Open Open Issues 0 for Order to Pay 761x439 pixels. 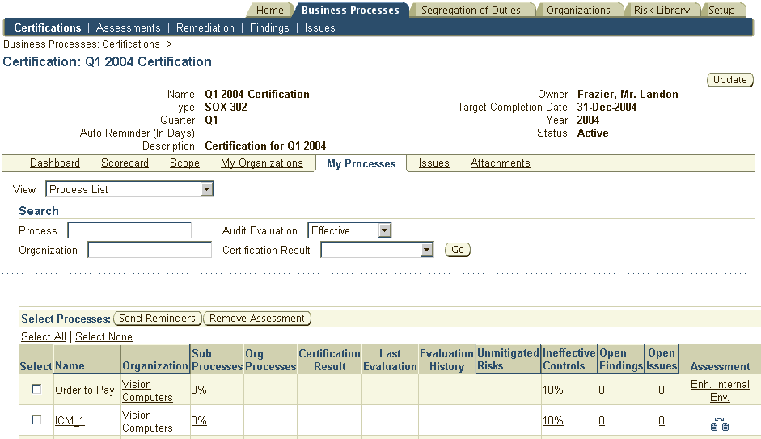pyautogui.click(x=662, y=390)
